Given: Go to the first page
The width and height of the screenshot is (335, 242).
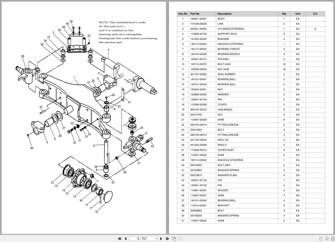Looking at the screenshot, I should click(119, 239).
